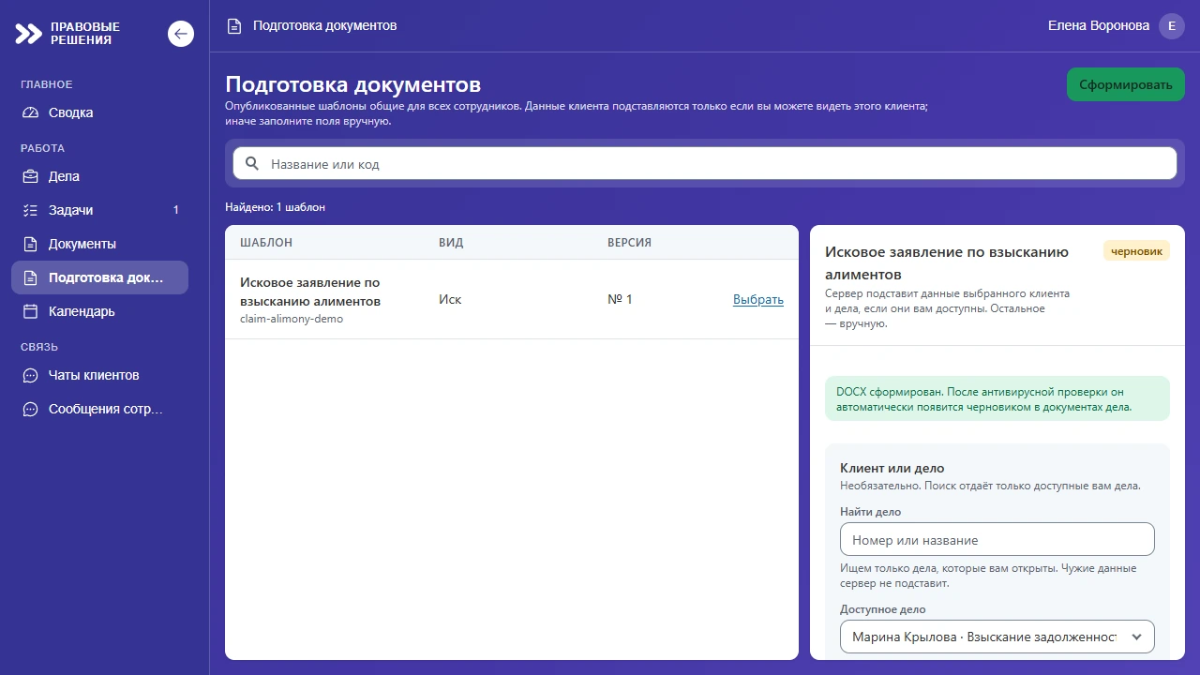This screenshot has height=675, width=1200.
Task: Click the Подготовка документов sidebar icon
Action: tap(31, 277)
